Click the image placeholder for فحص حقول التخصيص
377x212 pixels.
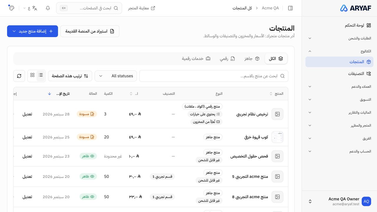click(x=277, y=156)
